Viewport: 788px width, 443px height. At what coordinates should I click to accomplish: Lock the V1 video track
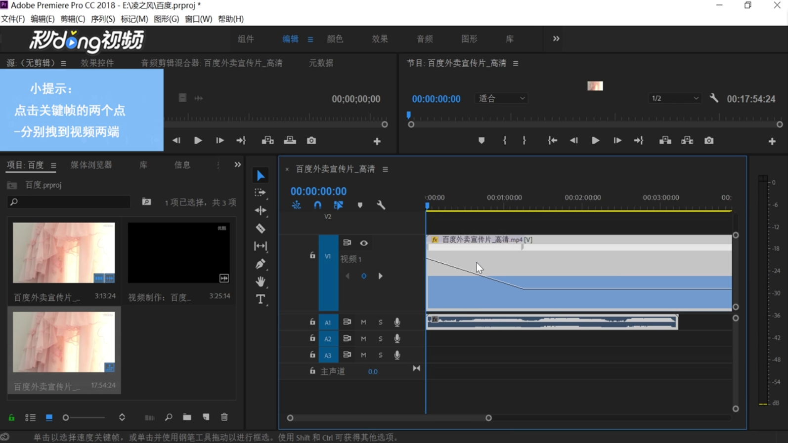pyautogui.click(x=312, y=255)
